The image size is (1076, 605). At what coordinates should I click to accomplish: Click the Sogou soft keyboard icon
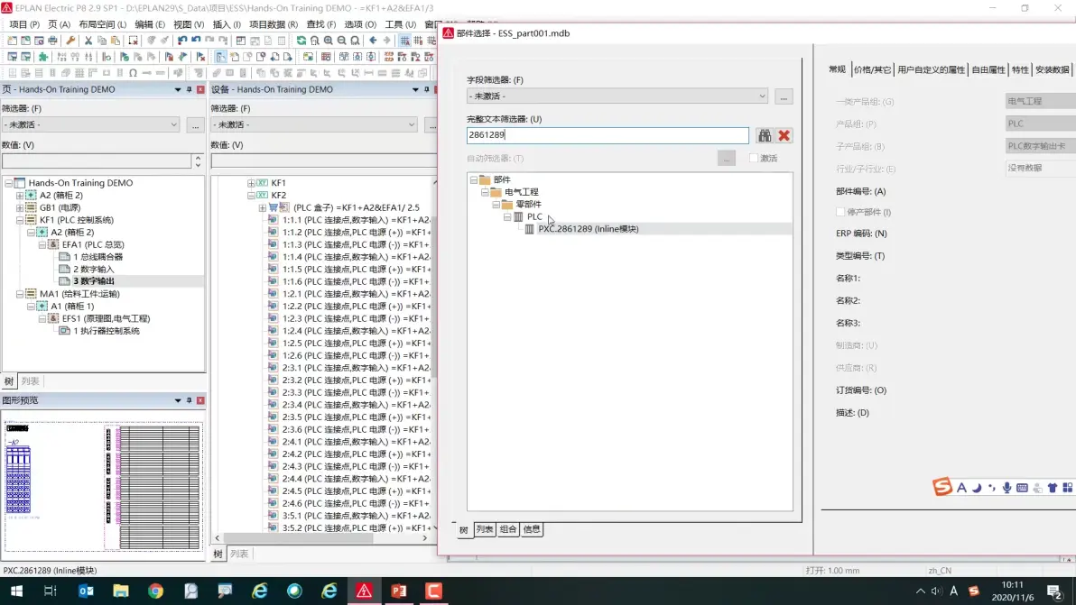click(1023, 488)
